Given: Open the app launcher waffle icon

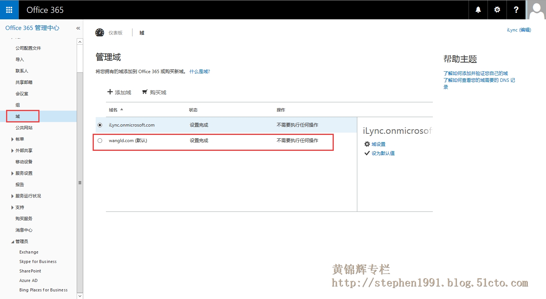Looking at the screenshot, I should [x=9, y=10].
